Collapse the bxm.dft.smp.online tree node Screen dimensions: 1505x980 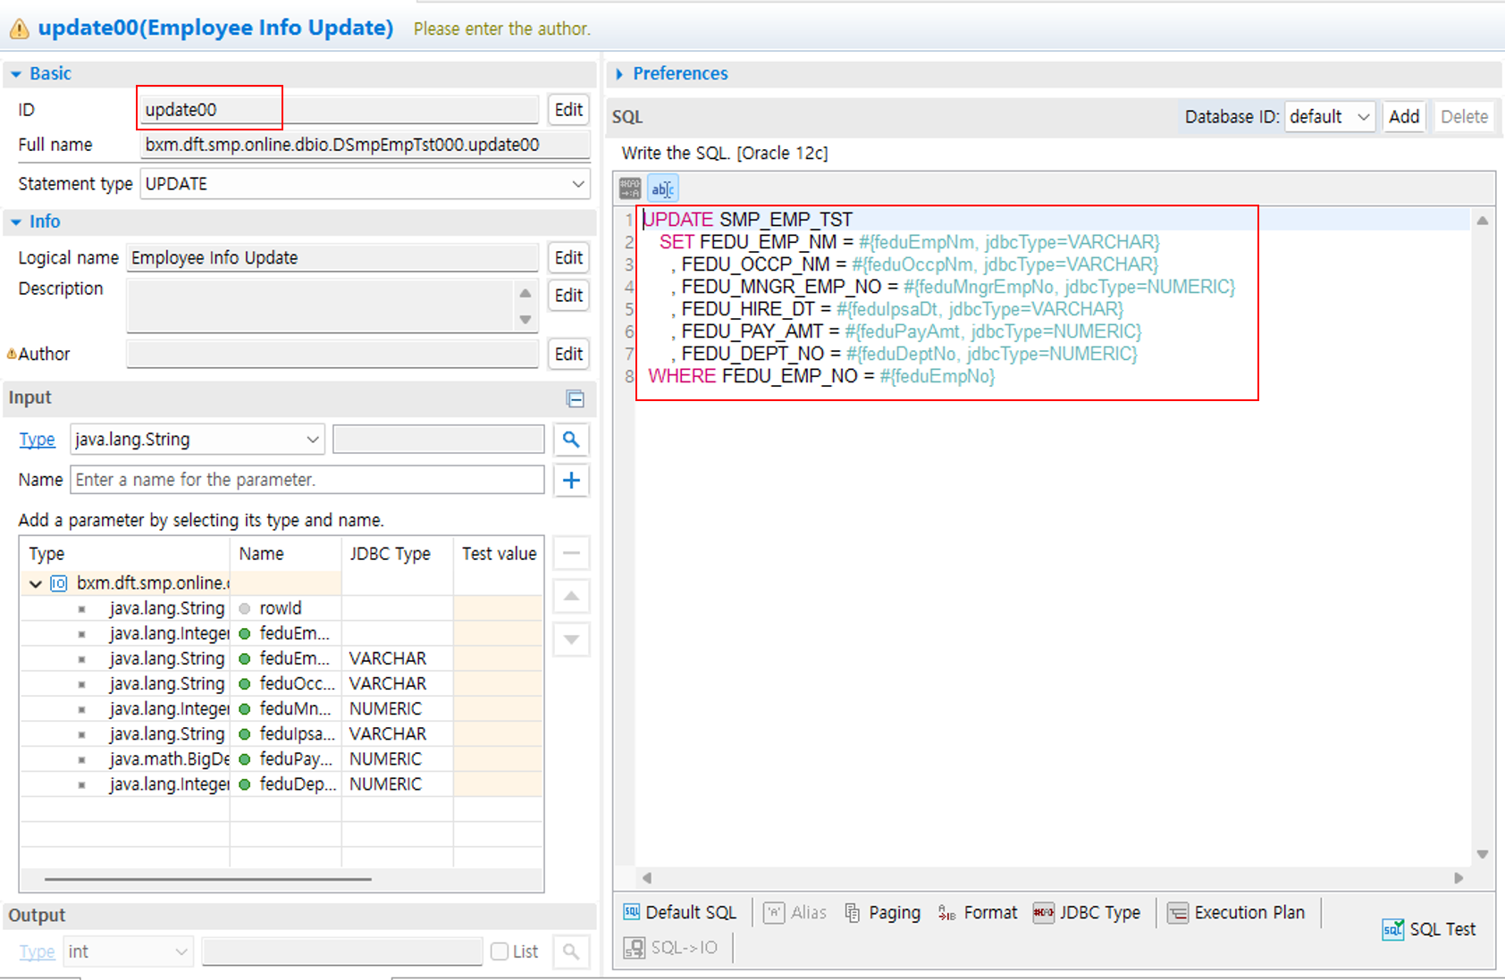click(36, 583)
